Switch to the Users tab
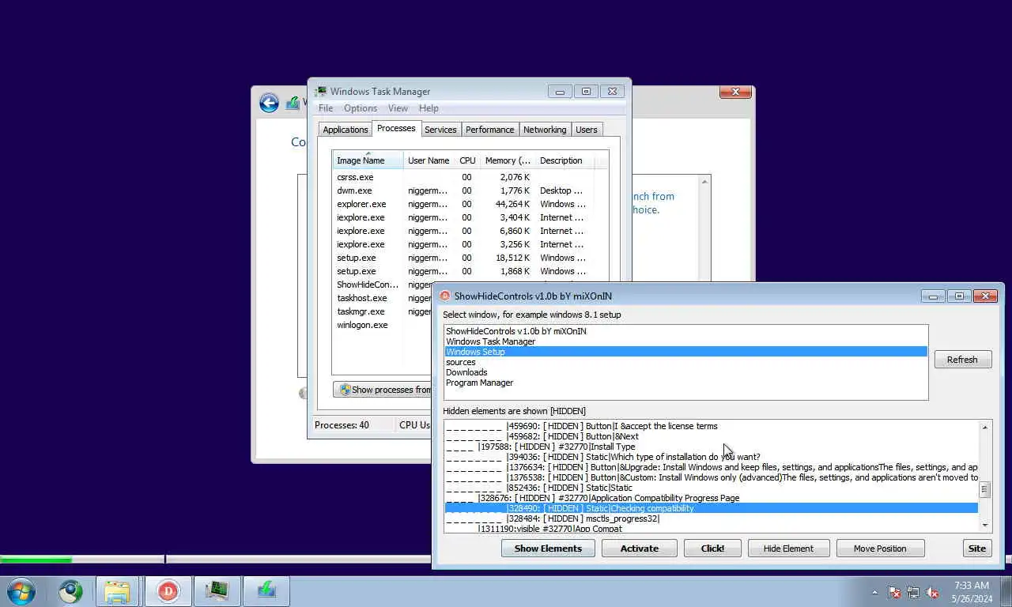1012x607 pixels. coord(587,130)
